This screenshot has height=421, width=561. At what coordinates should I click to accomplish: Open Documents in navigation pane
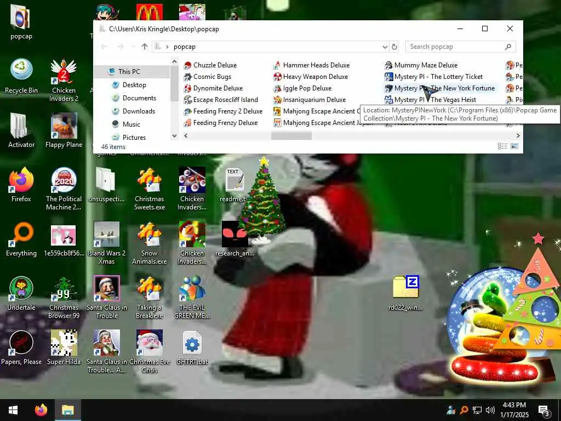point(139,98)
